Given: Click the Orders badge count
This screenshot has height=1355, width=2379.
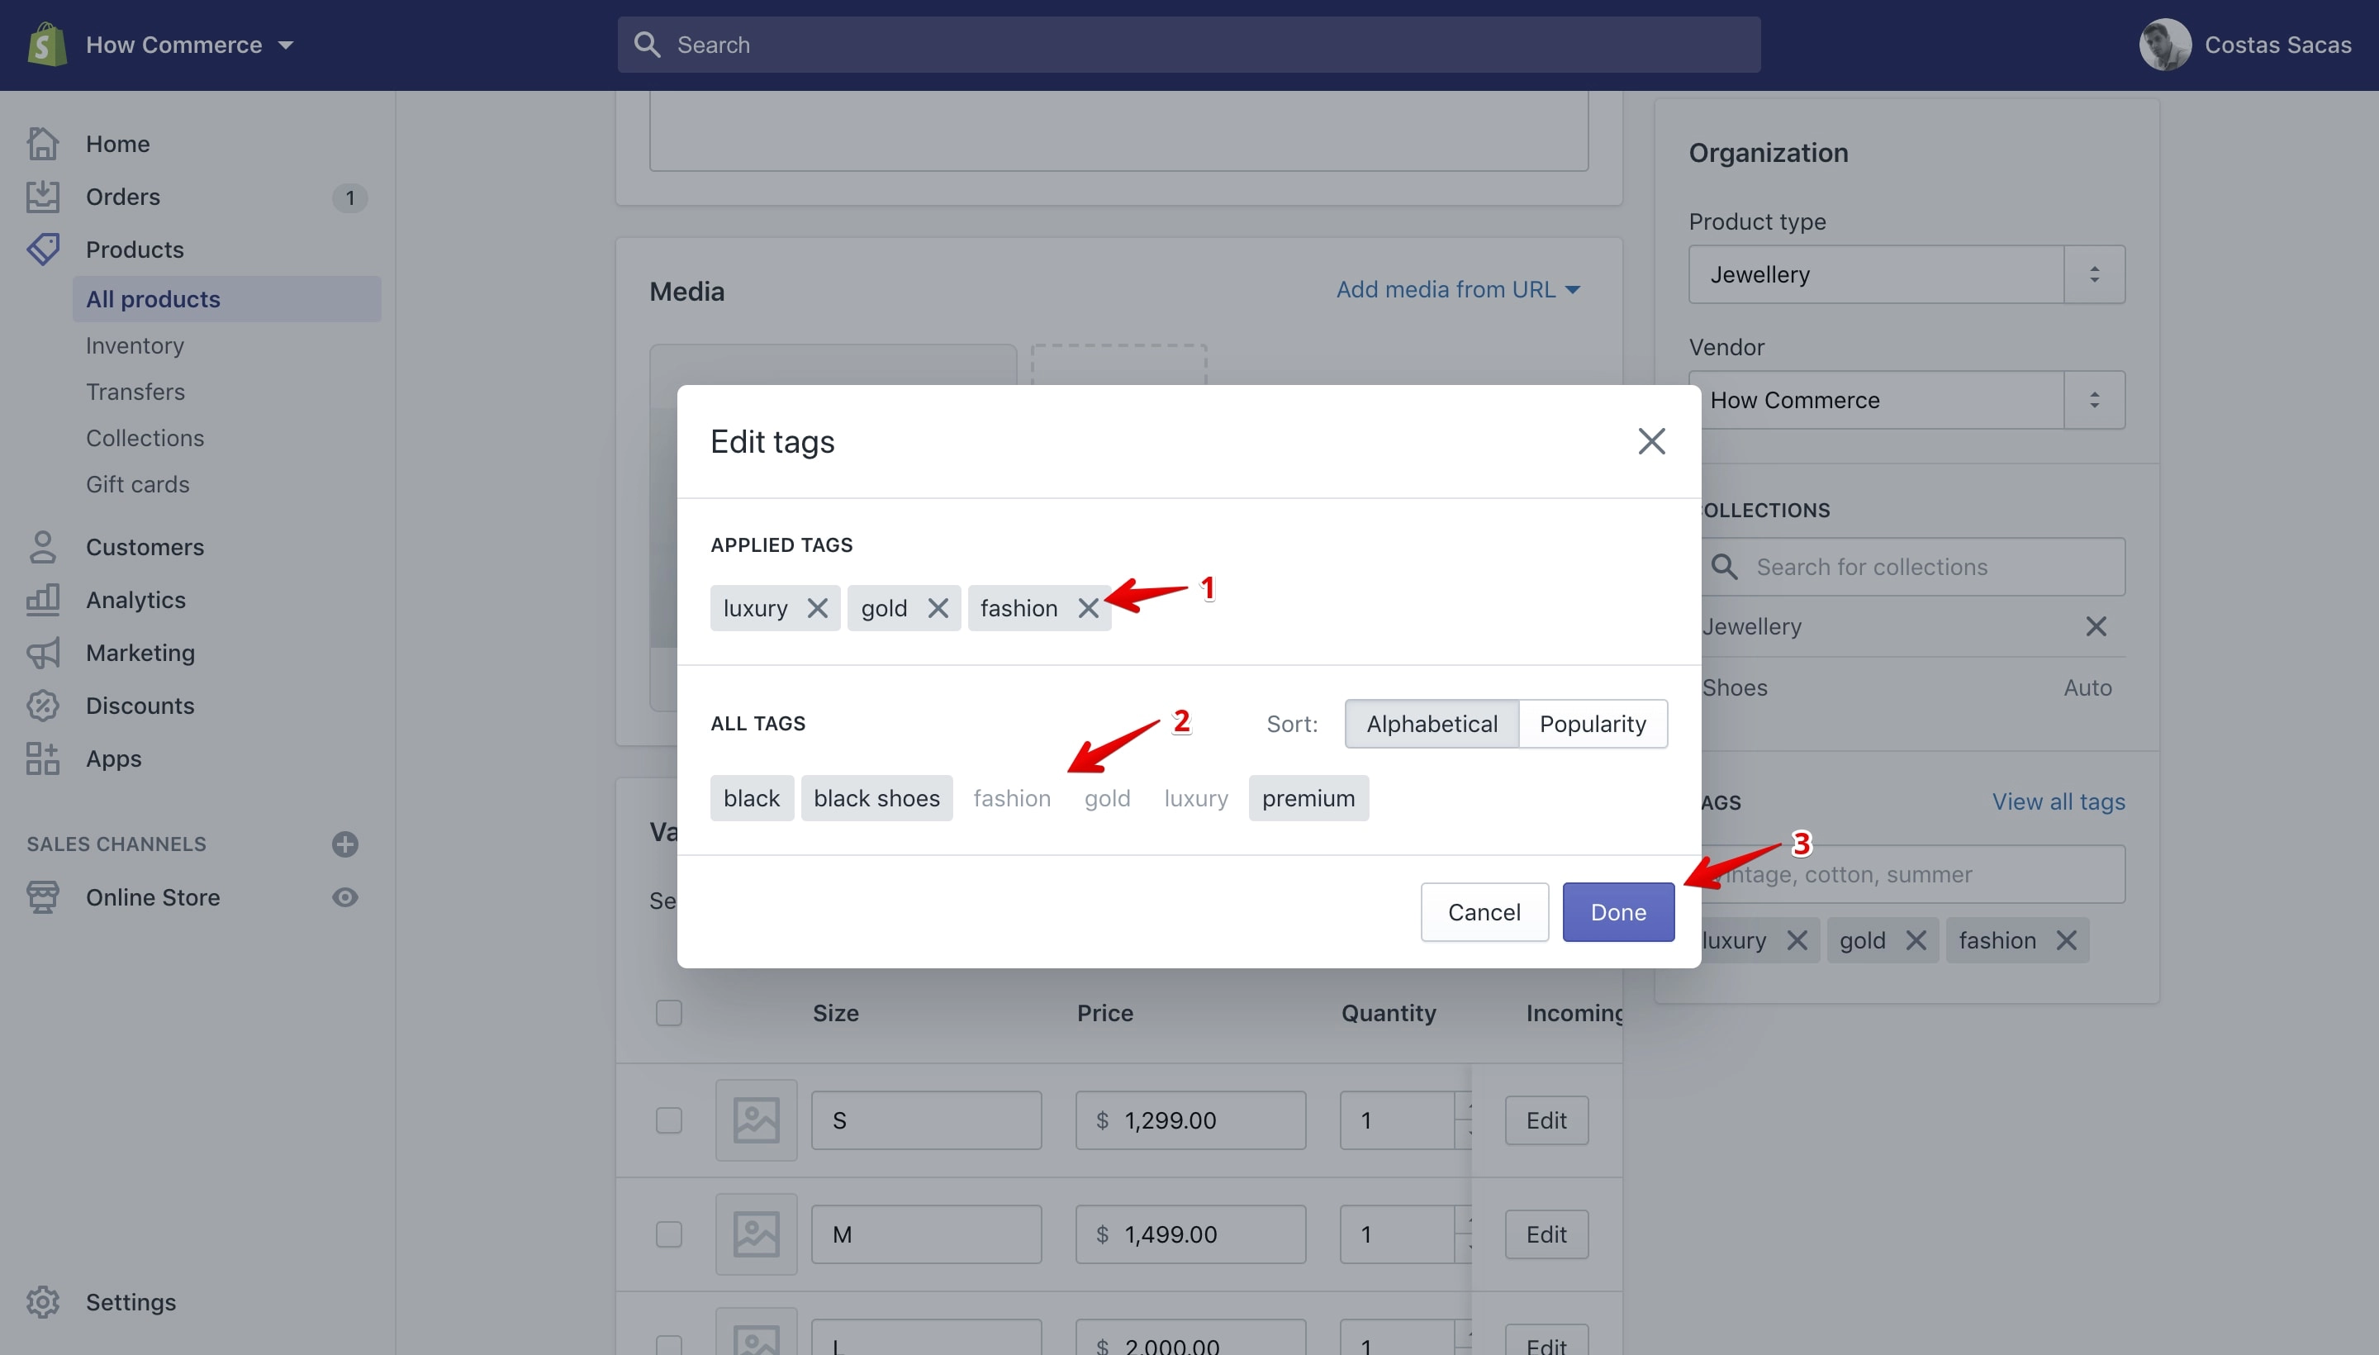Looking at the screenshot, I should click(349, 197).
